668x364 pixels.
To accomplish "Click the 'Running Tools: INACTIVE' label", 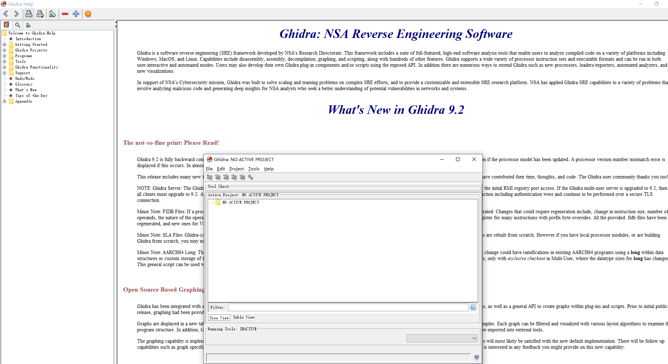I will point(232,329).
